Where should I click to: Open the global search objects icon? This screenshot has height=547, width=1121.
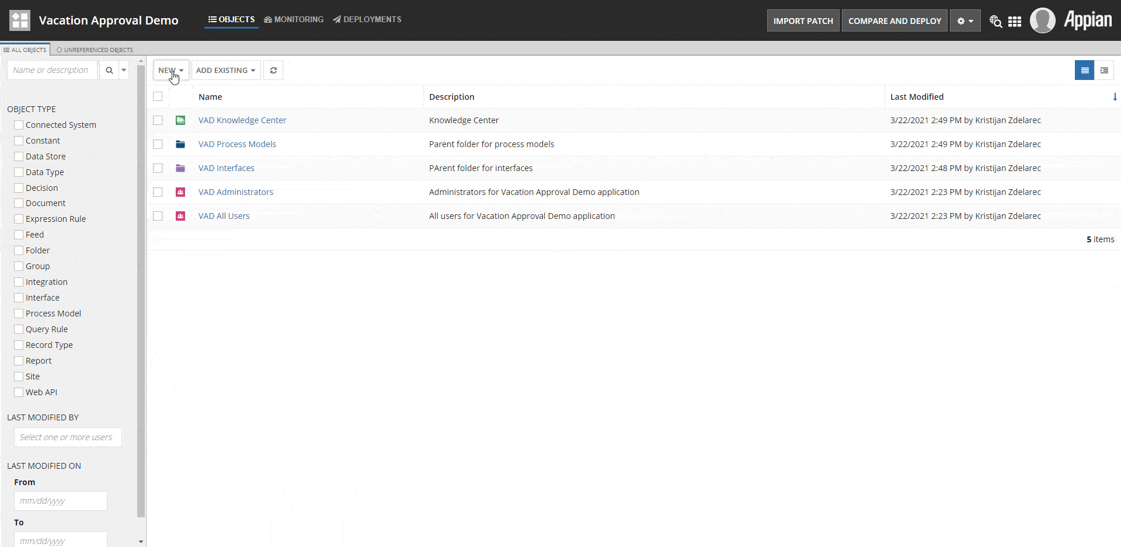(x=995, y=21)
